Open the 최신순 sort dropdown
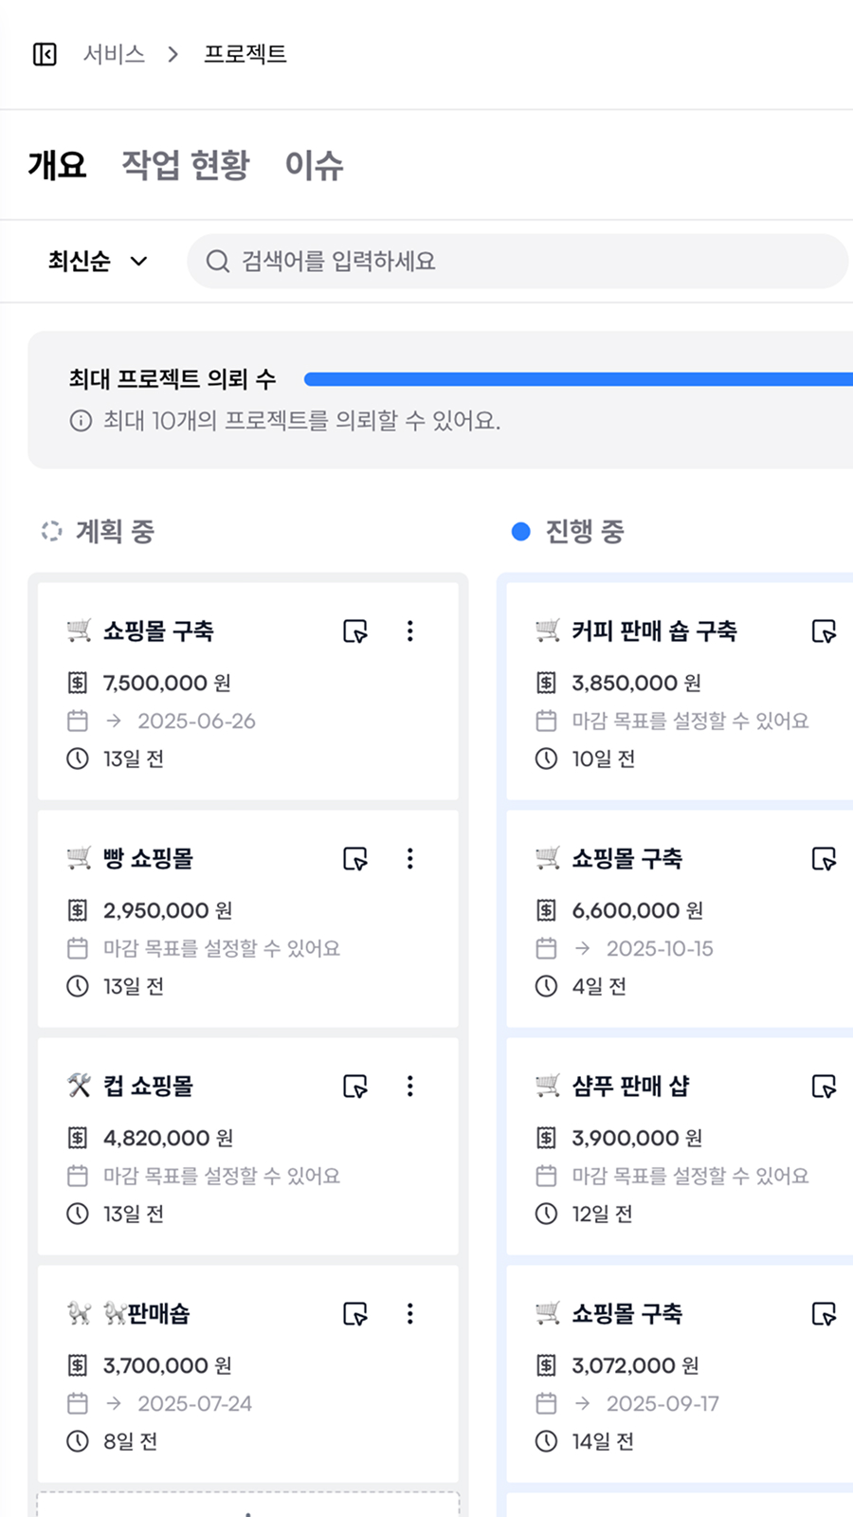 click(98, 261)
